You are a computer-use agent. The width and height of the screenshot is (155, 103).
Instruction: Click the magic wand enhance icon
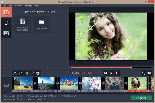[32, 73]
